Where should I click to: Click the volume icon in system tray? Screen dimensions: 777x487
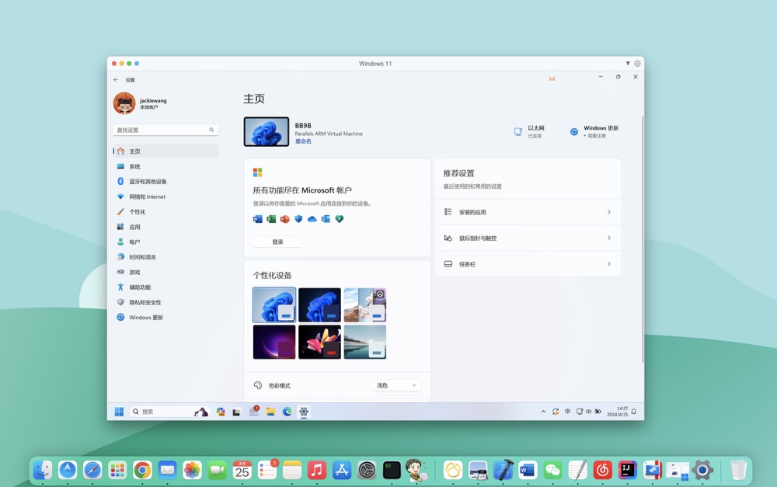coord(588,412)
